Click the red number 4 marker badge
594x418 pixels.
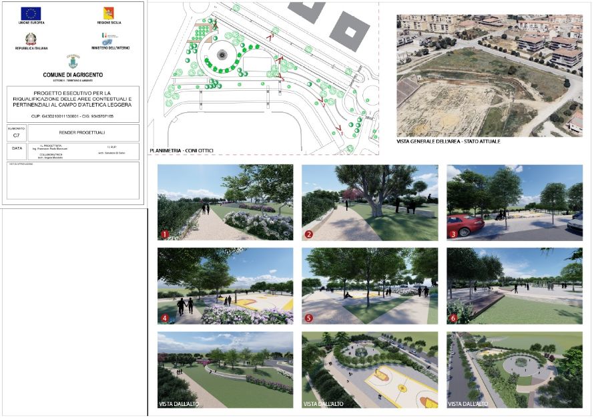tap(164, 318)
